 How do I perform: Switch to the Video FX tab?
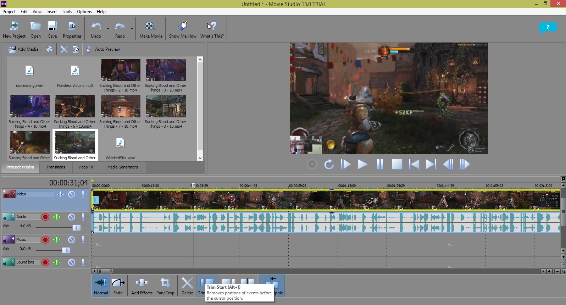pyautogui.click(x=86, y=167)
